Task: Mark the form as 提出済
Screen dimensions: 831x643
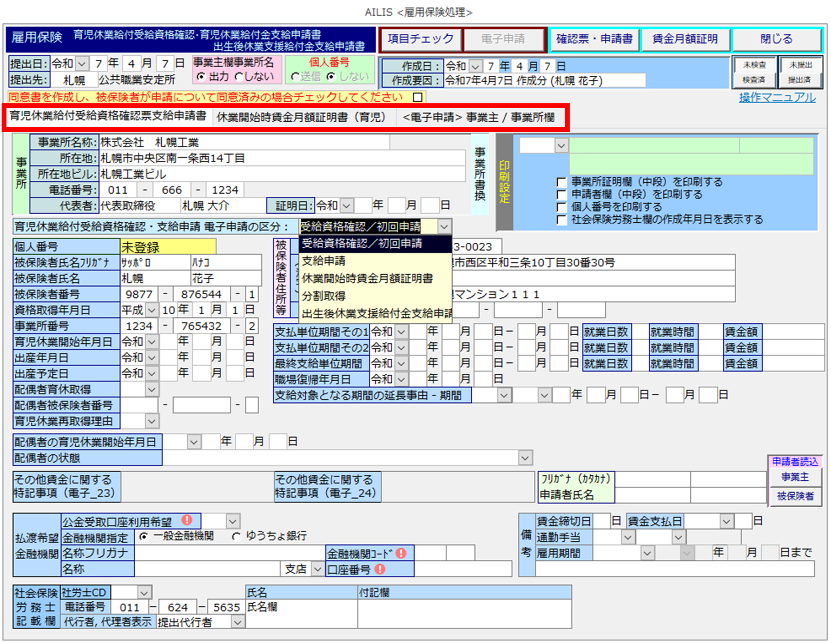Action: tap(799, 80)
